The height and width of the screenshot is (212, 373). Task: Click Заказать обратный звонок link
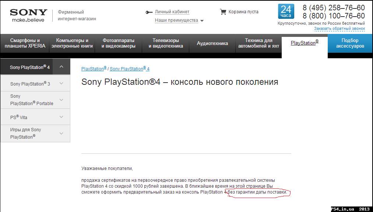pyautogui.click(x=339, y=29)
